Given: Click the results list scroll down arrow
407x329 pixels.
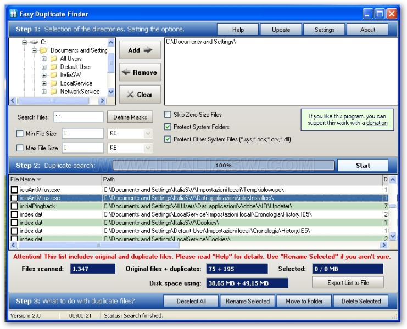Looking at the screenshot, I should (x=393, y=236).
